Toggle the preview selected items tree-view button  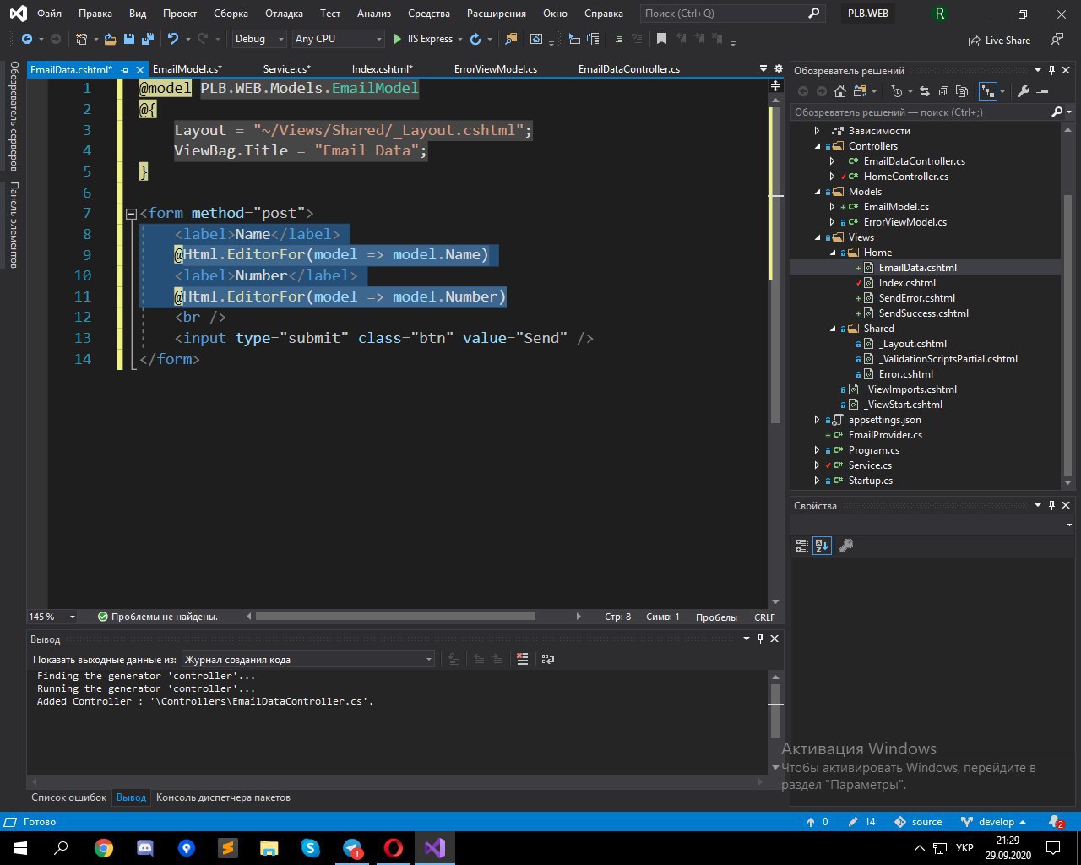coord(986,91)
